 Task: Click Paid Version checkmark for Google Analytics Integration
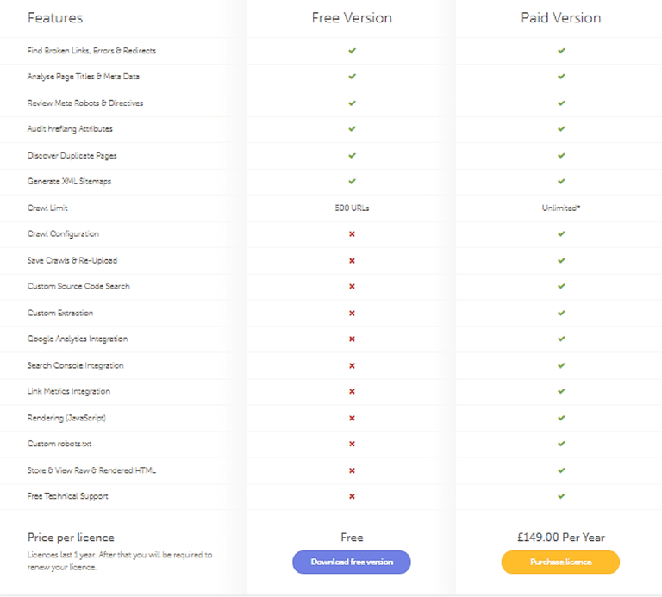tap(561, 339)
